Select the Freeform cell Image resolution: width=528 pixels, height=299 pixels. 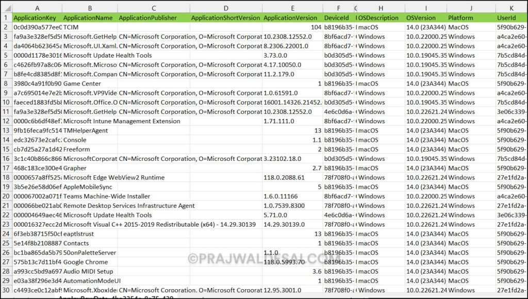point(90,149)
